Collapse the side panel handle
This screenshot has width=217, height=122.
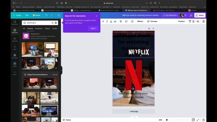(x=61, y=70)
